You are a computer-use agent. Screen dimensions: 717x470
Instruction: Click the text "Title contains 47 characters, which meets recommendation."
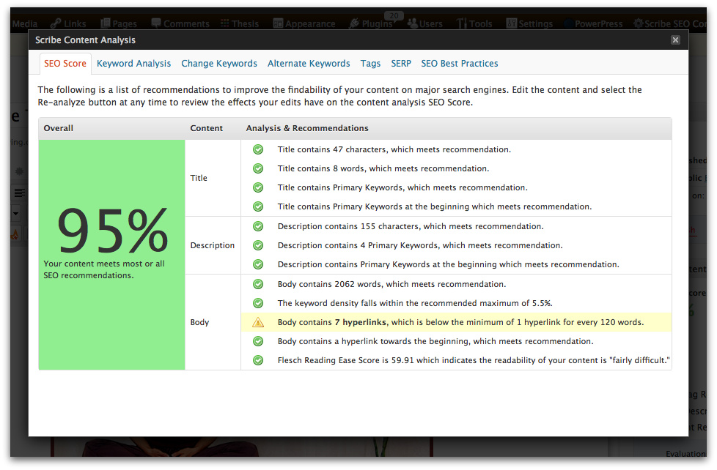[394, 149]
